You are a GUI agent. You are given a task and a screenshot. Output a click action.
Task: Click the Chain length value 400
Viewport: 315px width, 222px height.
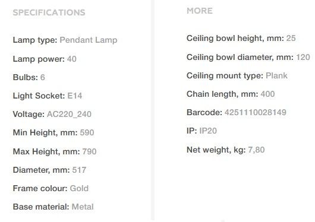(267, 94)
